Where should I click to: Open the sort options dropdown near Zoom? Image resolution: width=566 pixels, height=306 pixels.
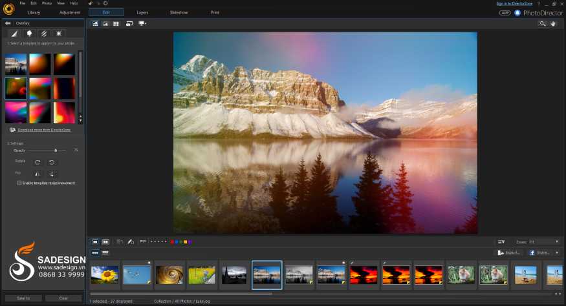pyautogui.click(x=501, y=242)
